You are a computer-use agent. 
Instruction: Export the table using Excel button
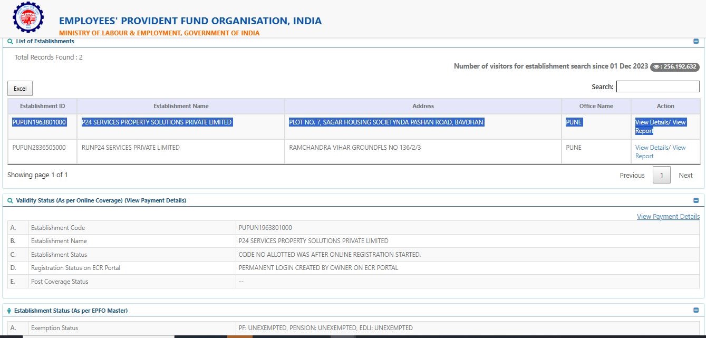tap(20, 89)
